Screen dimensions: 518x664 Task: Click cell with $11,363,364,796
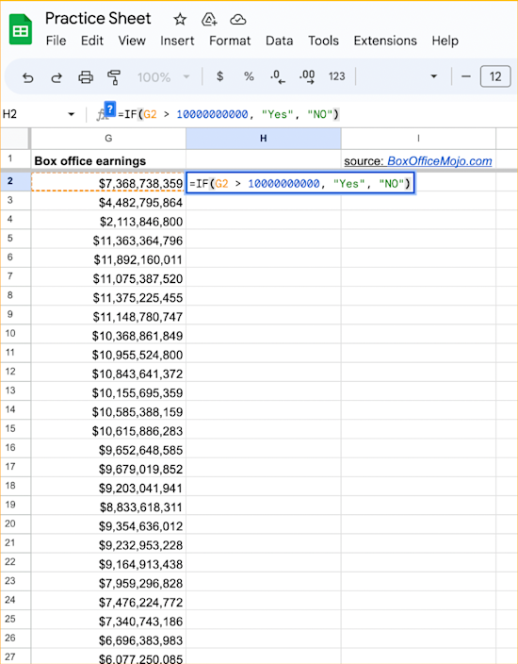pyautogui.click(x=108, y=240)
